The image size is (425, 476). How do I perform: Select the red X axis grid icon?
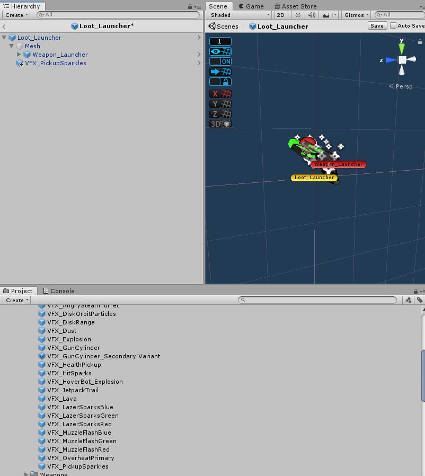220,94
